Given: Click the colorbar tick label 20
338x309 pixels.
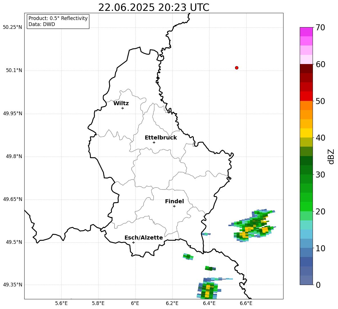Looking at the screenshot, I should point(320,211).
